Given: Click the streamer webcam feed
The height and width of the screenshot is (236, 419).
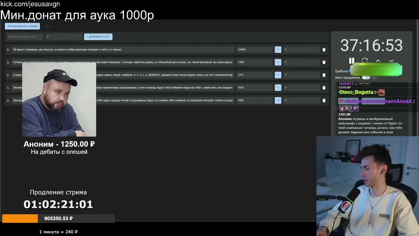Looking at the screenshot, I should tap(368, 186).
